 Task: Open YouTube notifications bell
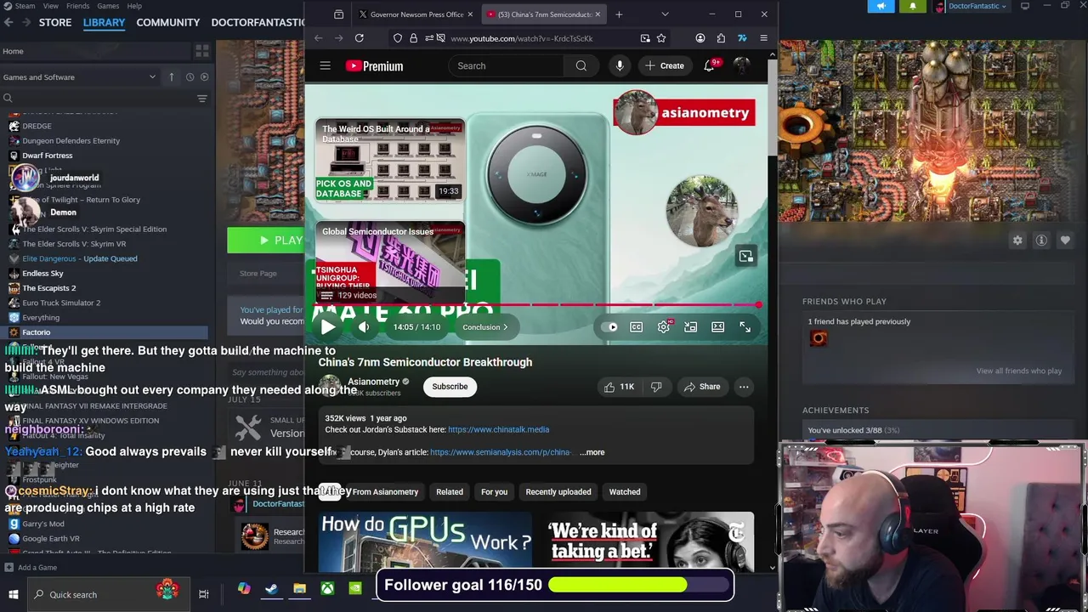click(709, 65)
